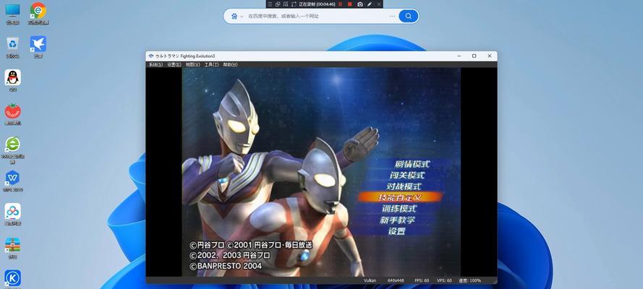
Task: Open the green e browser desktop icon
Action: coord(13,150)
